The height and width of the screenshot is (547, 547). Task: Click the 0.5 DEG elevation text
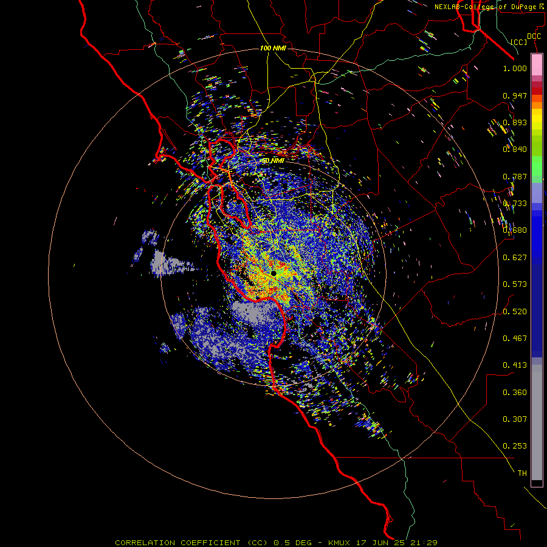[293, 543]
